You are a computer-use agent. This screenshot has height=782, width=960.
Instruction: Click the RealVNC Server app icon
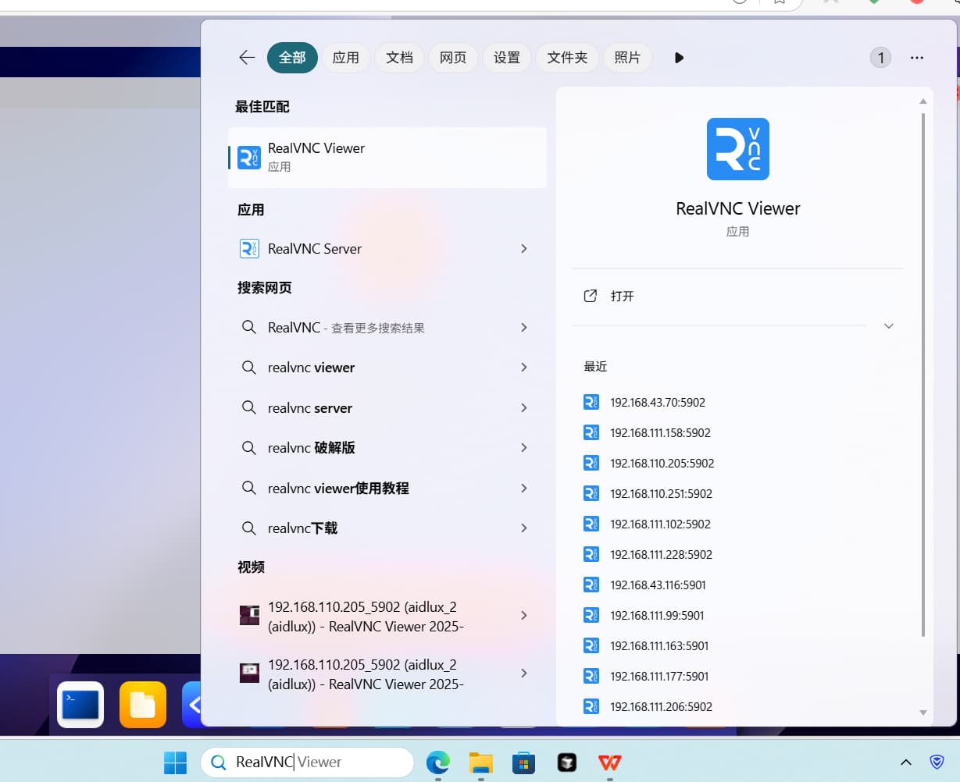(249, 249)
